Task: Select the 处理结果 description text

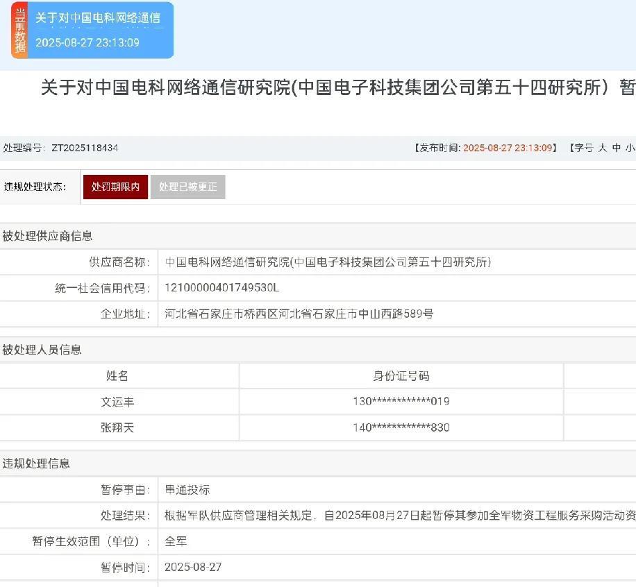Action: coord(400,516)
